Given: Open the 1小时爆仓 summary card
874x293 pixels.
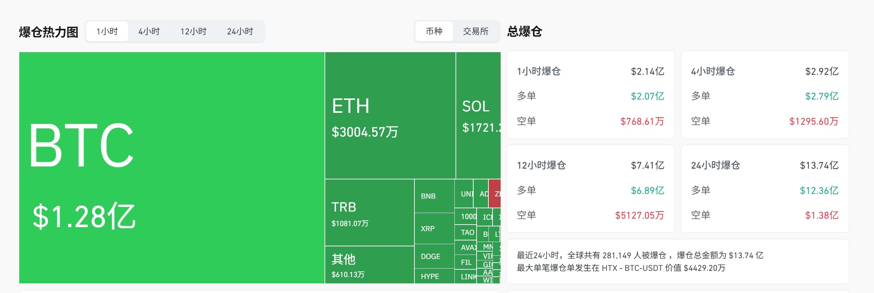Looking at the screenshot, I should click(x=591, y=95).
